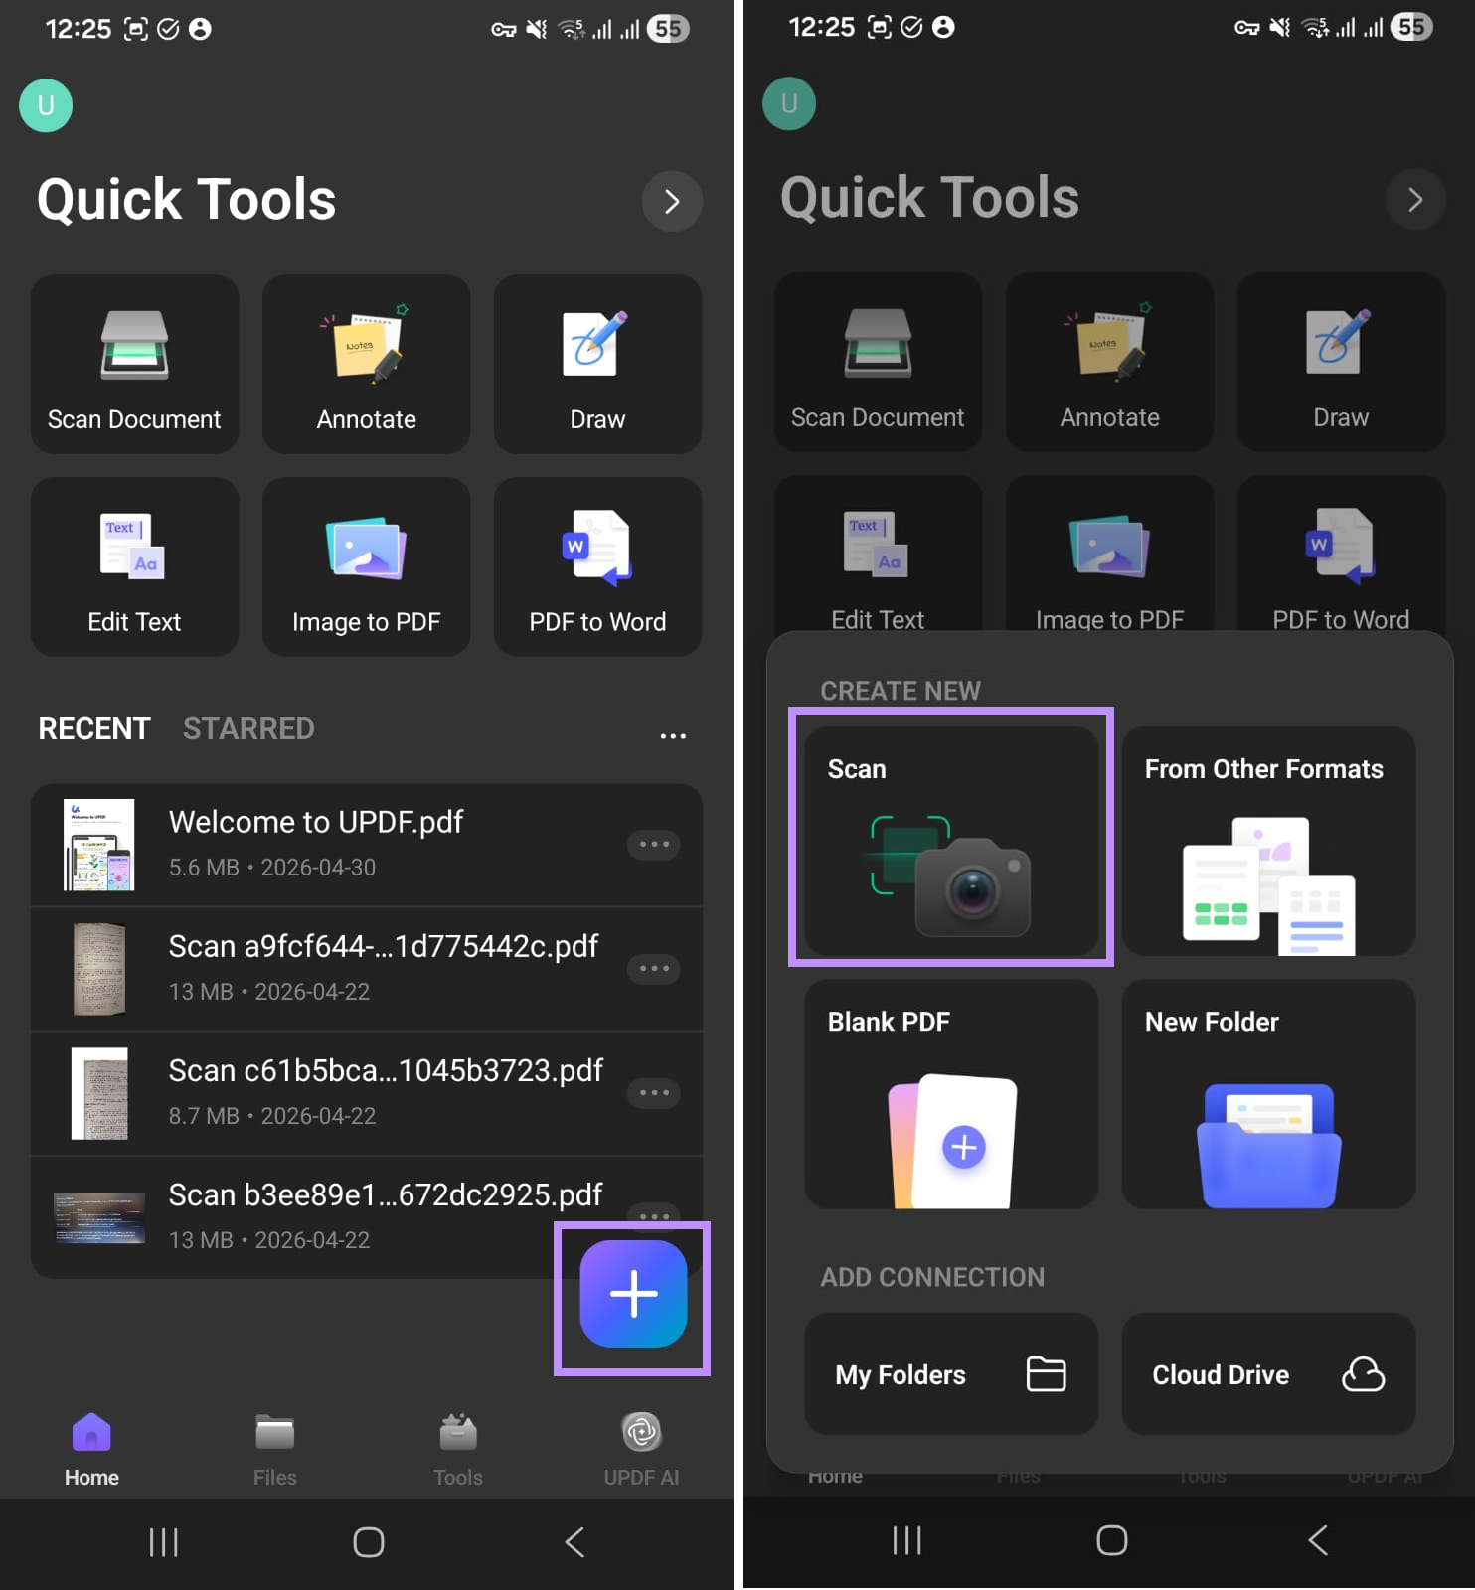Open the Edit Text tool on left screen
This screenshot has height=1590, width=1475.
(134, 566)
